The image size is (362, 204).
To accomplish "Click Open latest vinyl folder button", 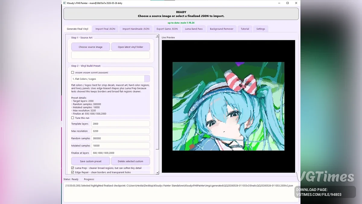I will [131, 47].
